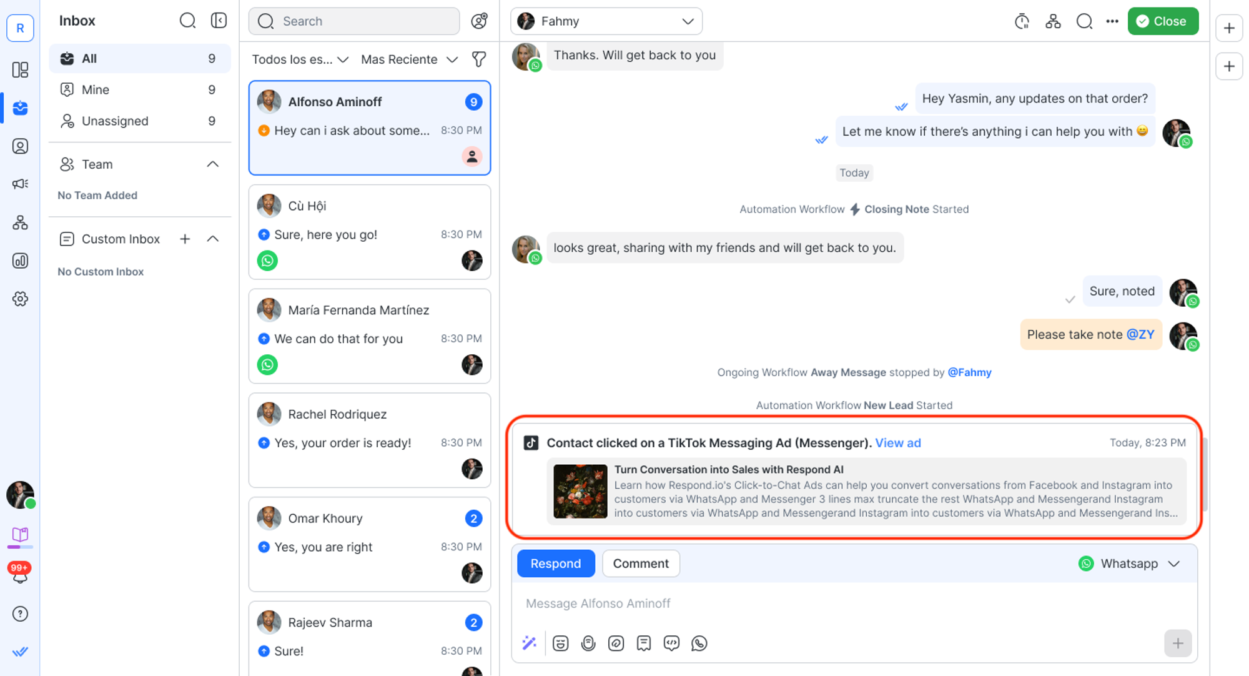Open Contacts from the left sidebar
Screen dimensions: 1249x676
click(x=21, y=146)
